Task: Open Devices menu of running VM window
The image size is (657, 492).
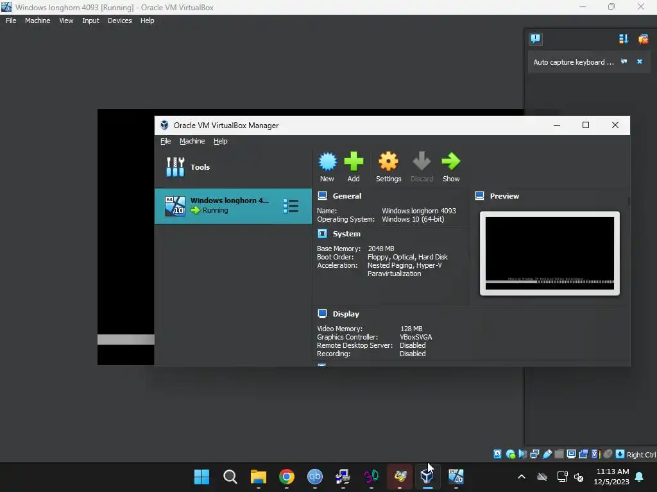Action: coord(120,20)
